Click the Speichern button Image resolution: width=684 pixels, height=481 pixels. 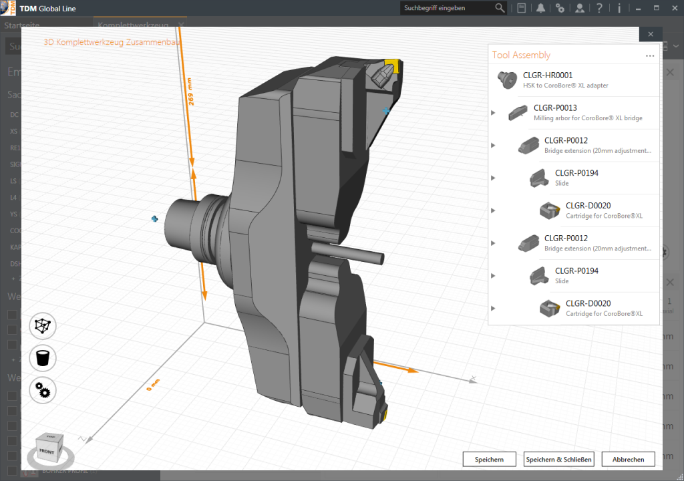[x=490, y=459]
